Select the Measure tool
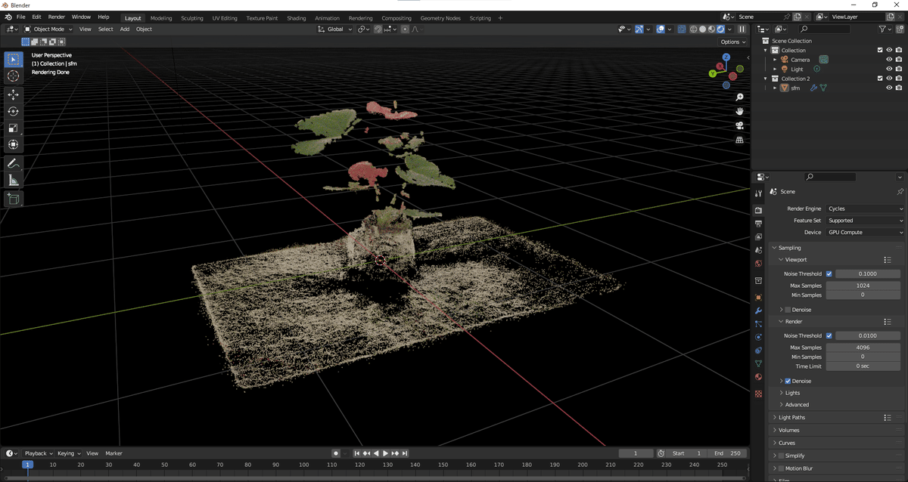Screen dimensions: 908x482 pyautogui.click(x=13, y=180)
